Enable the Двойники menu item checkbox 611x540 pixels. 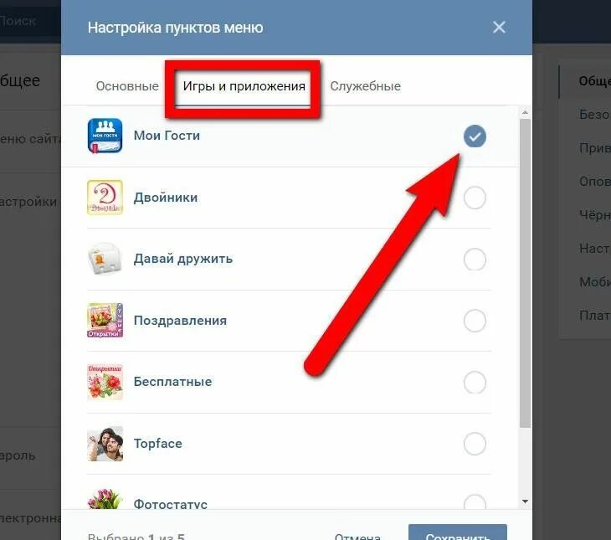pos(475,198)
